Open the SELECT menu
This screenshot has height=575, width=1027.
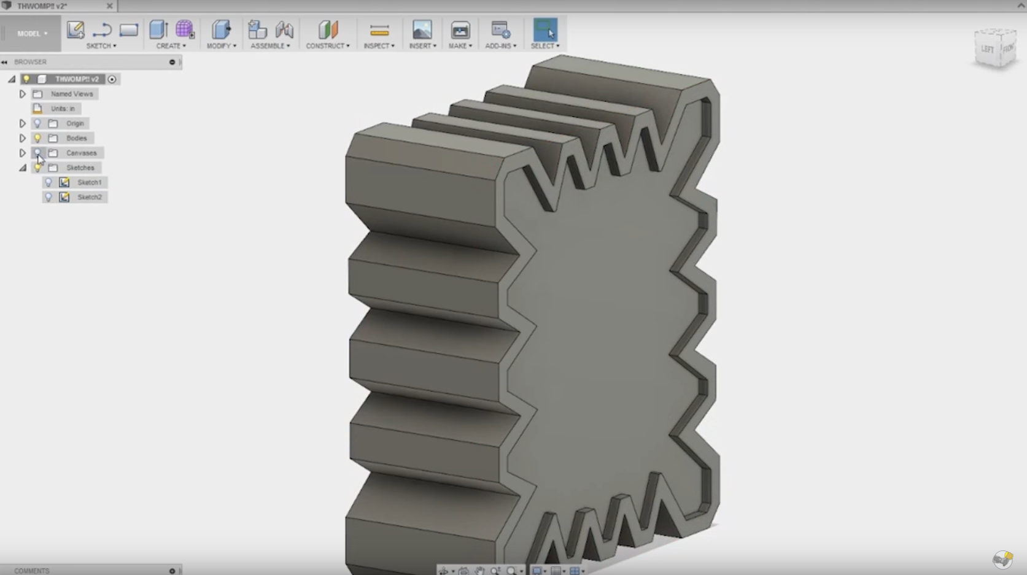[545, 46]
